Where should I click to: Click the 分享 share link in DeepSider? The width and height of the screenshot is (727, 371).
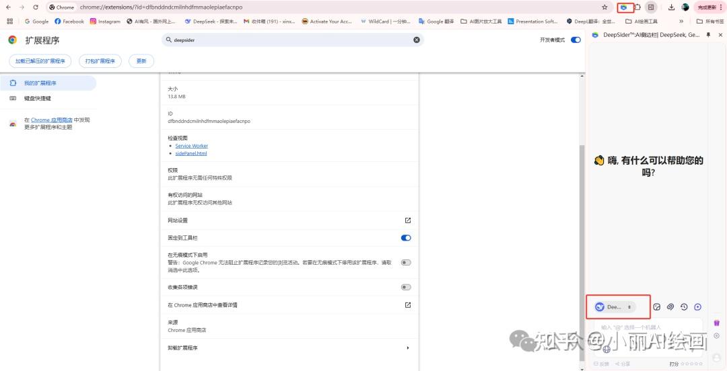click(x=622, y=364)
